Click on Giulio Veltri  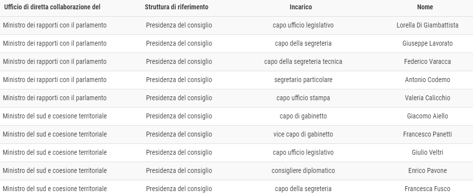tap(427, 153)
